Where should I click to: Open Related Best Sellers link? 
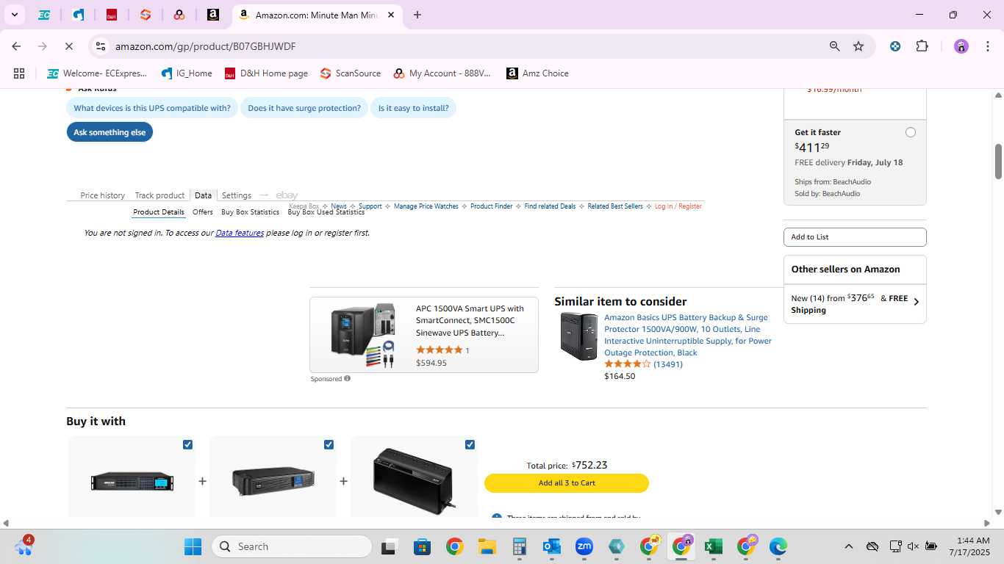coord(614,206)
